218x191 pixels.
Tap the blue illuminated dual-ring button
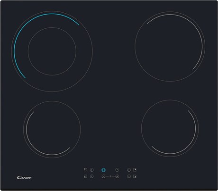(x=103, y=170)
